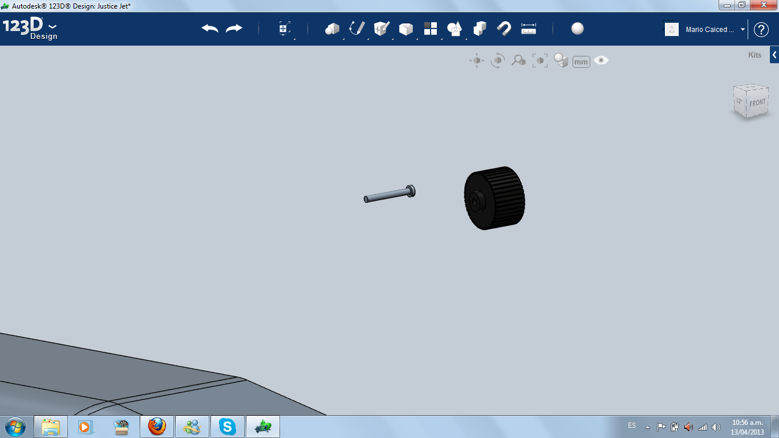Click the Redo arrow

tap(234, 29)
